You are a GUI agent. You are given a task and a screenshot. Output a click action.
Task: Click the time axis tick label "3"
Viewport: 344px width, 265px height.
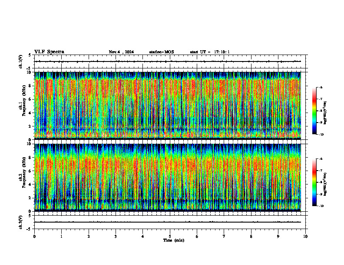pyautogui.click(x=116, y=236)
